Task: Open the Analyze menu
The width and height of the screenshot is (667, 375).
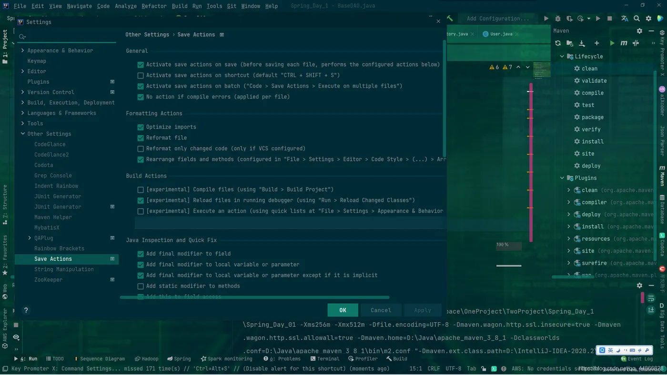Action: tap(126, 6)
